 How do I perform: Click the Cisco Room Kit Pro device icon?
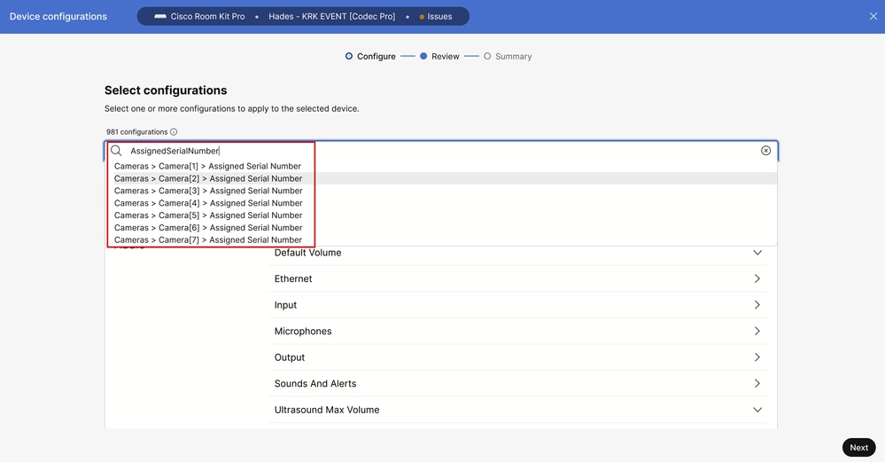(160, 16)
